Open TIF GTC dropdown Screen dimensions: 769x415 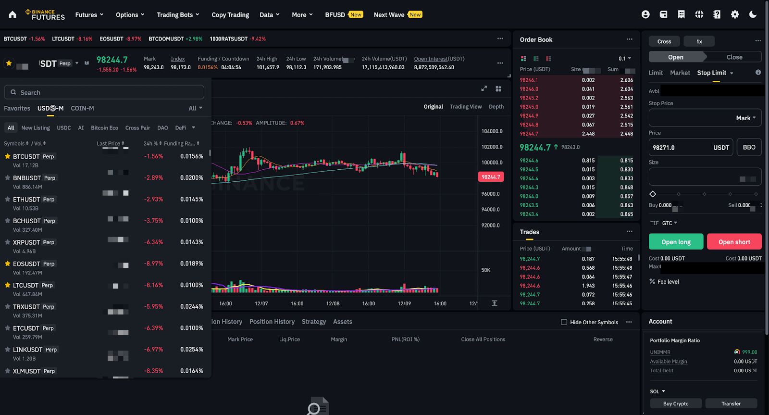[670, 223]
